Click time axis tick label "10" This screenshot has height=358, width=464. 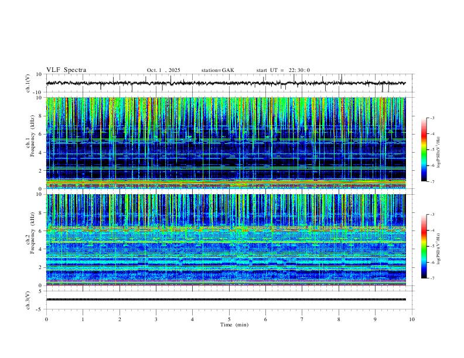[x=412, y=319]
